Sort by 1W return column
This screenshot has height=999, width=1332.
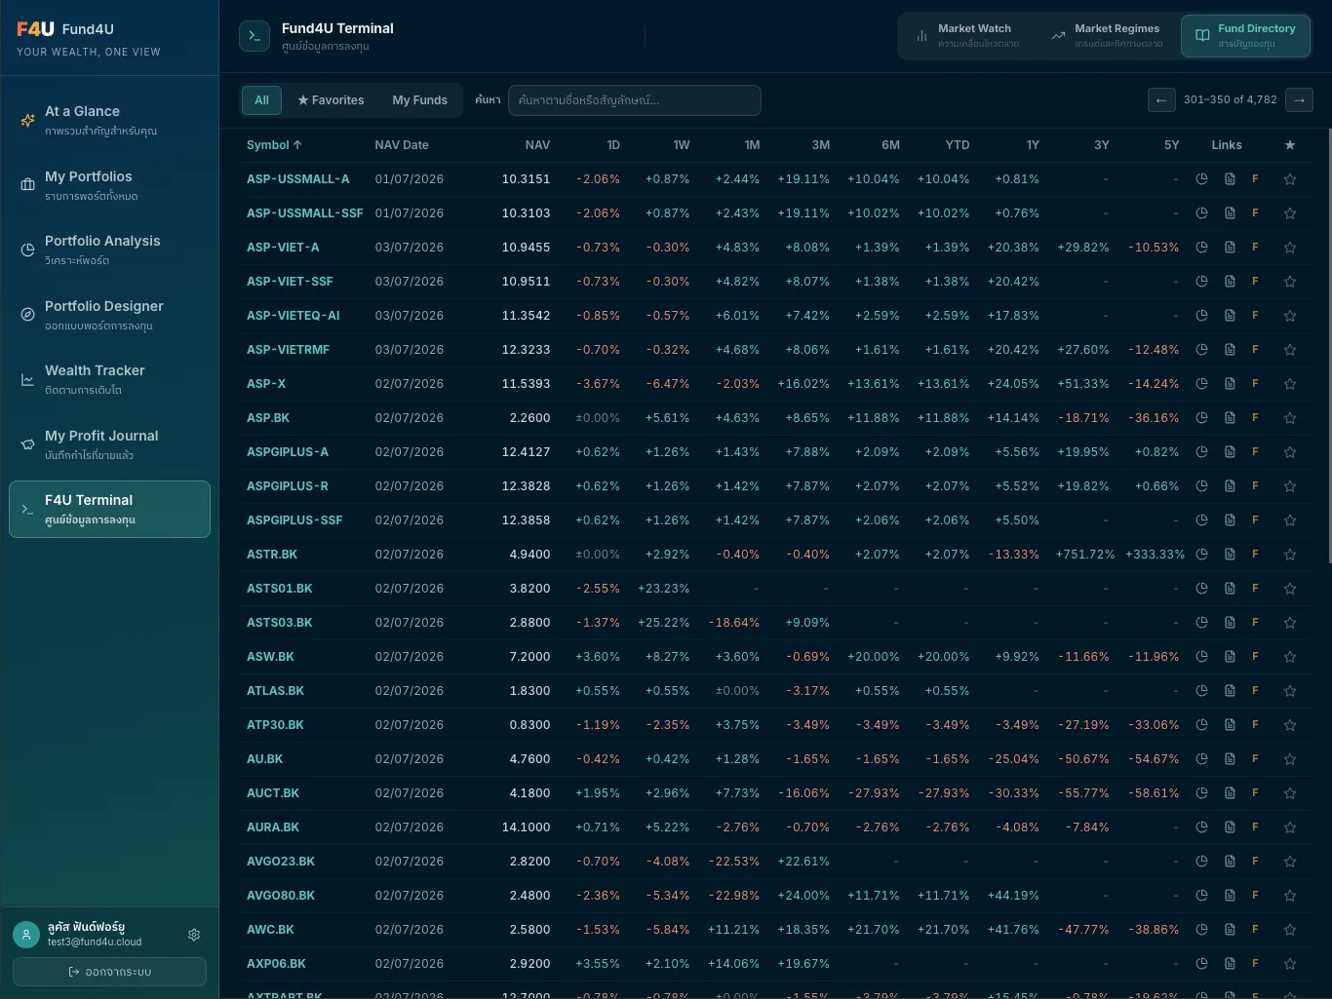pos(682,145)
